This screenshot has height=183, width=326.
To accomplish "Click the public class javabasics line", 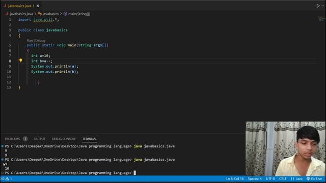I will 43,30.
